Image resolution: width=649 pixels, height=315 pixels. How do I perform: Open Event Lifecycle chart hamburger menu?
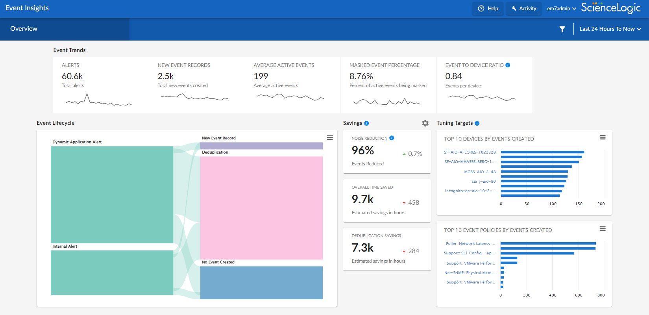[330, 137]
